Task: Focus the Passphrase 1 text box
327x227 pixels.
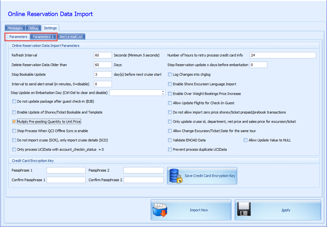Action: pyautogui.click(x=66, y=170)
